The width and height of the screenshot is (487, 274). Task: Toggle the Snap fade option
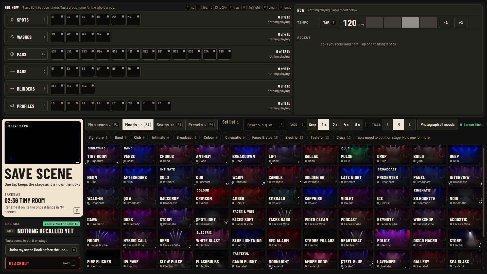312,125
